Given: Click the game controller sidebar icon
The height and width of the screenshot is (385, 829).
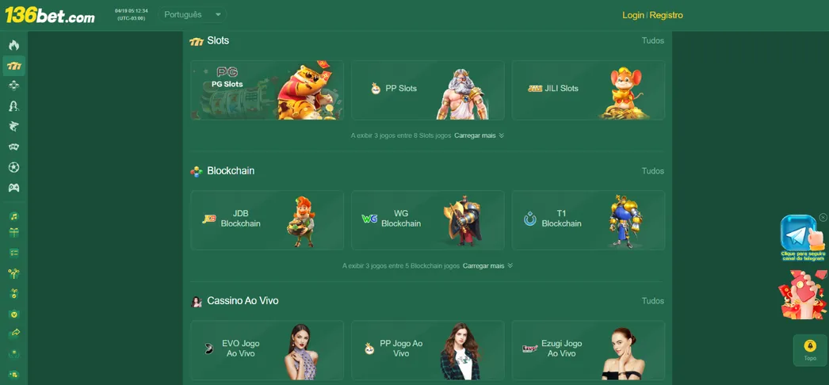Looking at the screenshot, I should pos(13,188).
